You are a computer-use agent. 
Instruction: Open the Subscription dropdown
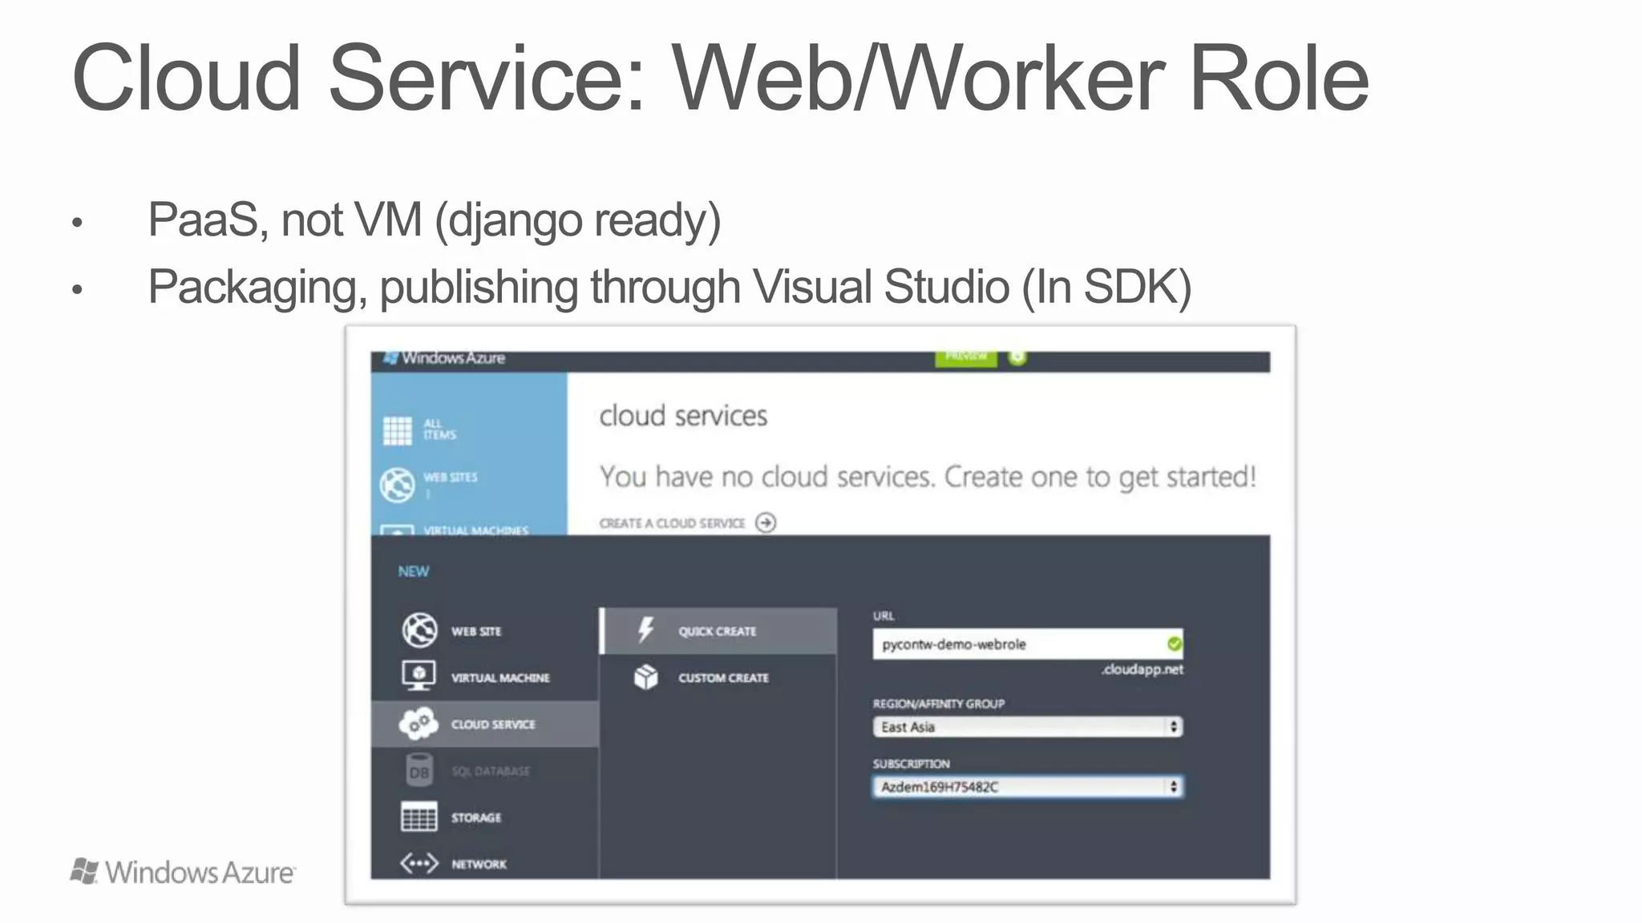1027,787
